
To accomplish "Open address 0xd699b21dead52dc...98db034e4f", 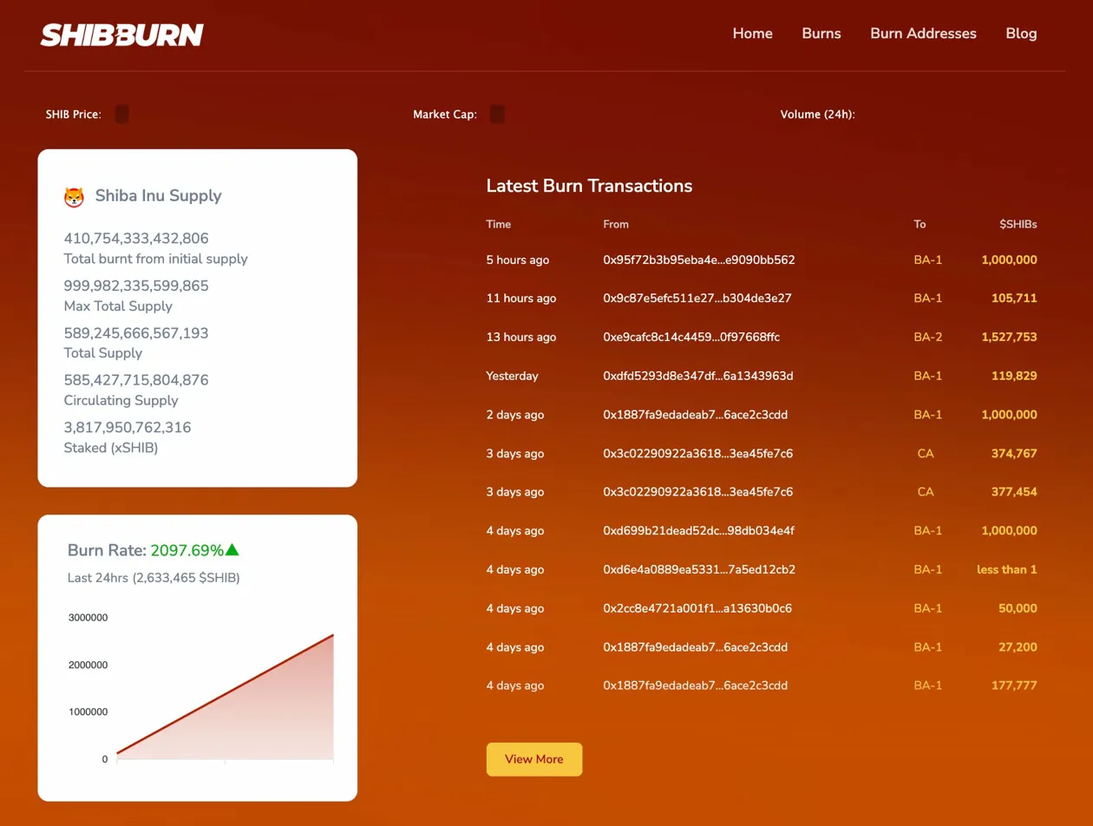I will click(x=698, y=531).
